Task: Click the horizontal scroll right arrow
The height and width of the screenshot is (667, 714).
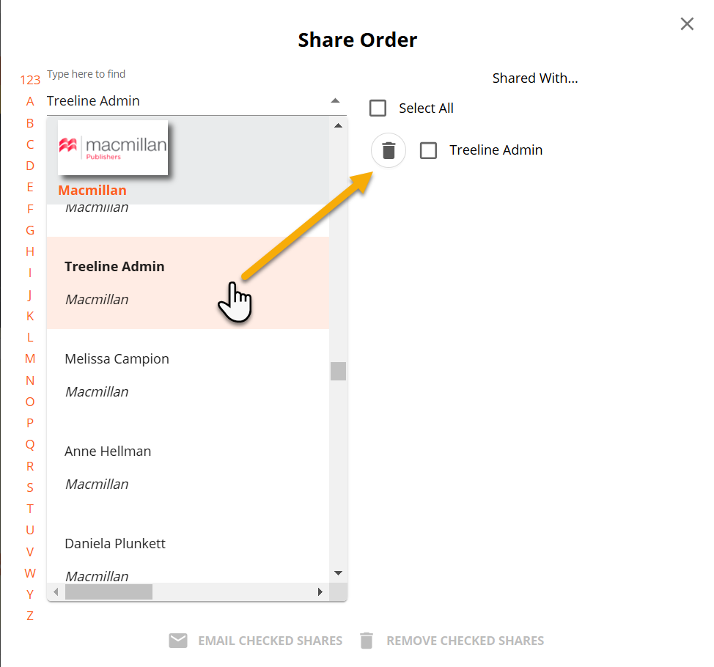Action: (320, 592)
